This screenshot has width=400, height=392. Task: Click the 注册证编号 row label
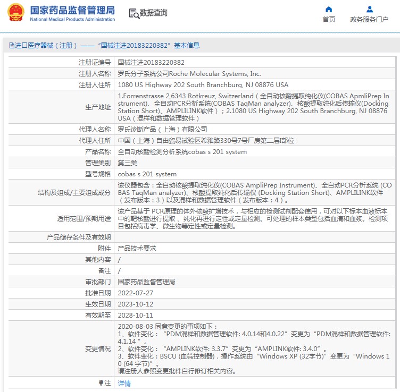click(95, 62)
